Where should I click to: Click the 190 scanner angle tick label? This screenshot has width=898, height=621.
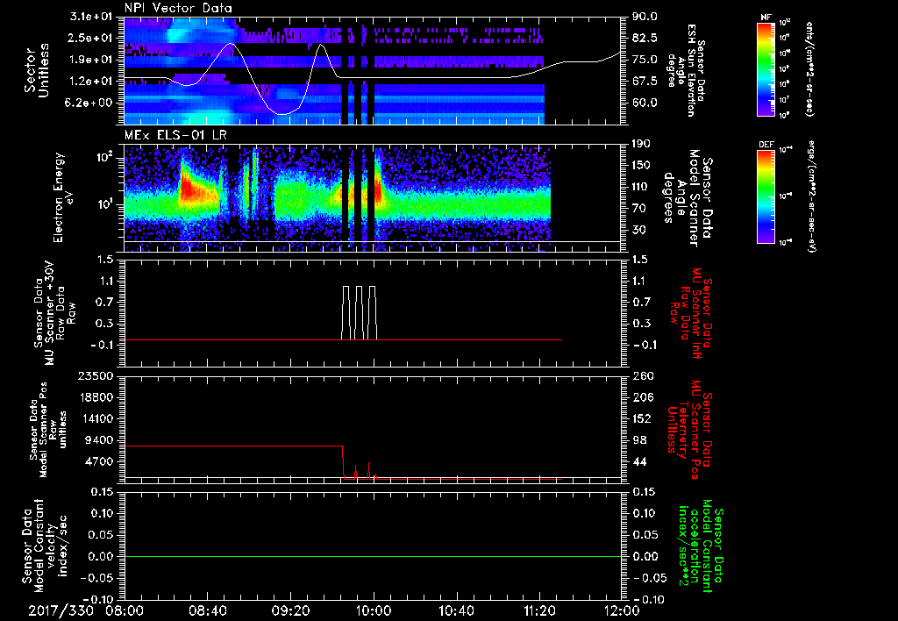pyautogui.click(x=641, y=144)
